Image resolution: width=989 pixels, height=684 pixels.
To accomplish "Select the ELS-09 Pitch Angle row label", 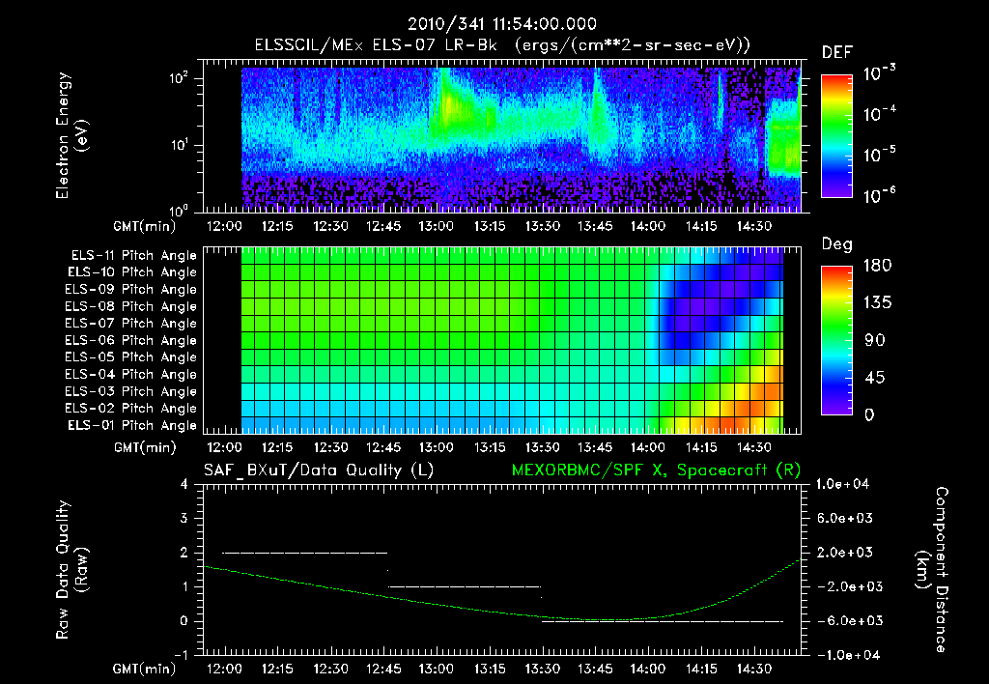I will (x=130, y=290).
